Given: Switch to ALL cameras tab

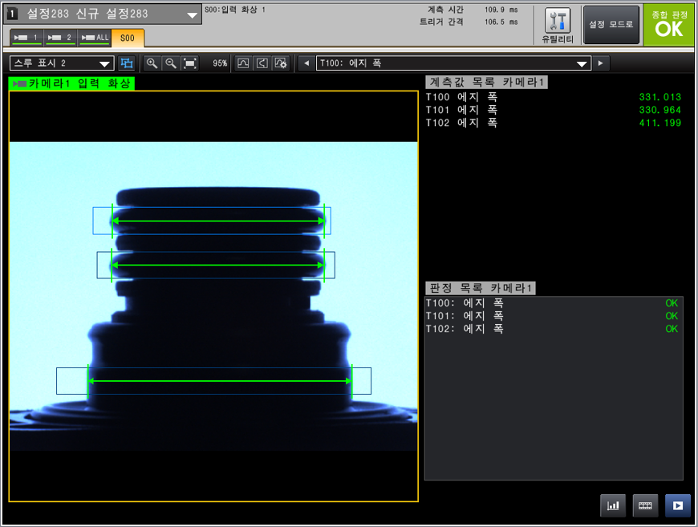Looking at the screenshot, I should (x=95, y=38).
